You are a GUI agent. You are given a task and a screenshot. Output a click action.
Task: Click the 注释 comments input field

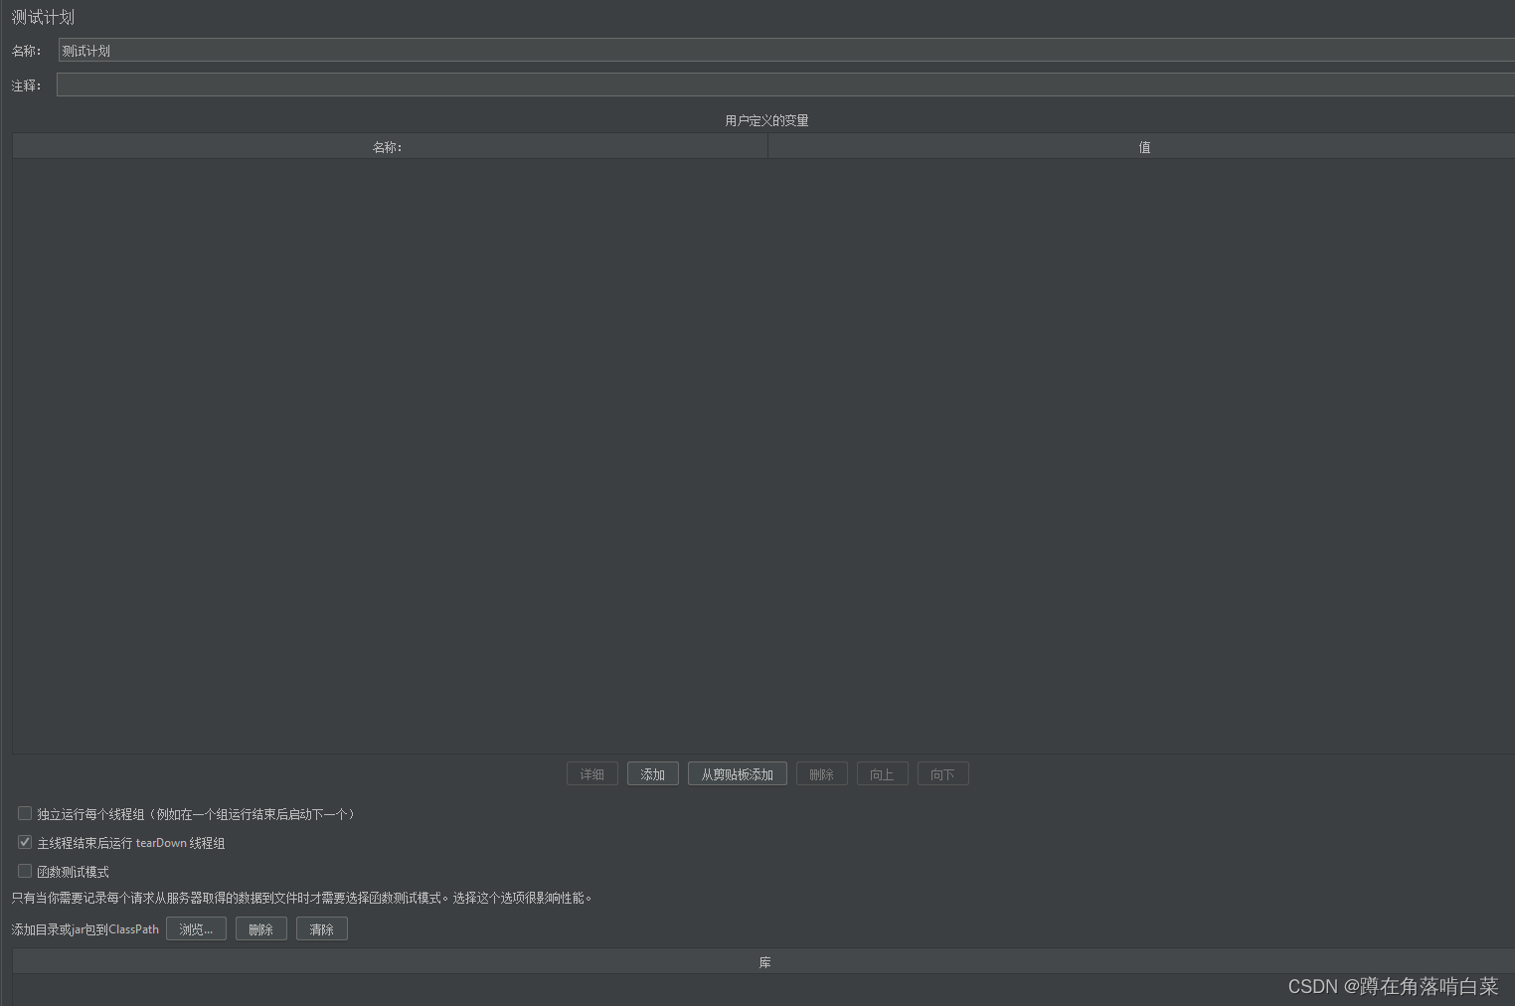(785, 85)
